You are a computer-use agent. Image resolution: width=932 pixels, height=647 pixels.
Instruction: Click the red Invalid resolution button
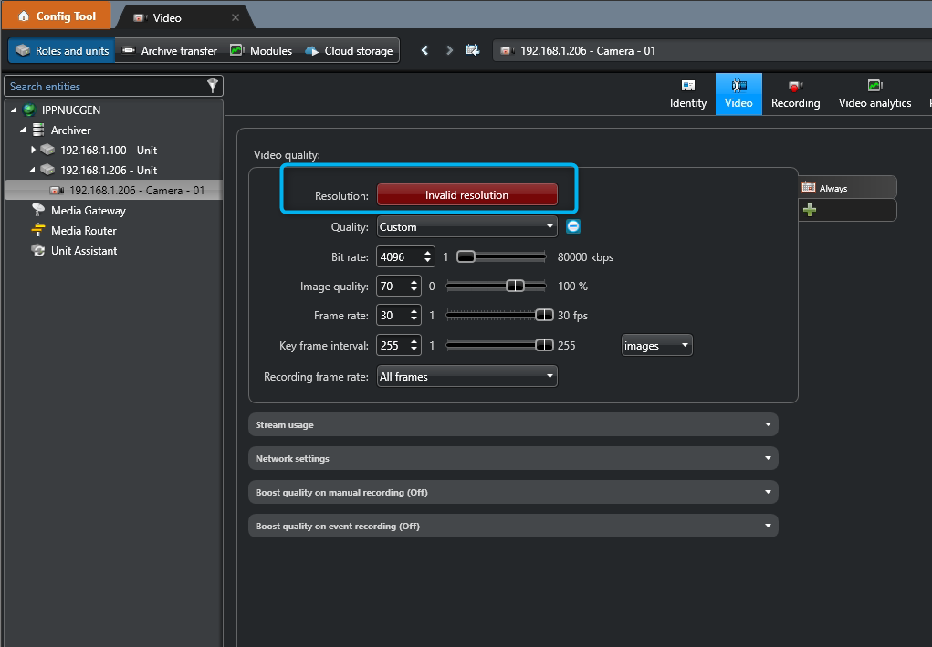tap(466, 195)
